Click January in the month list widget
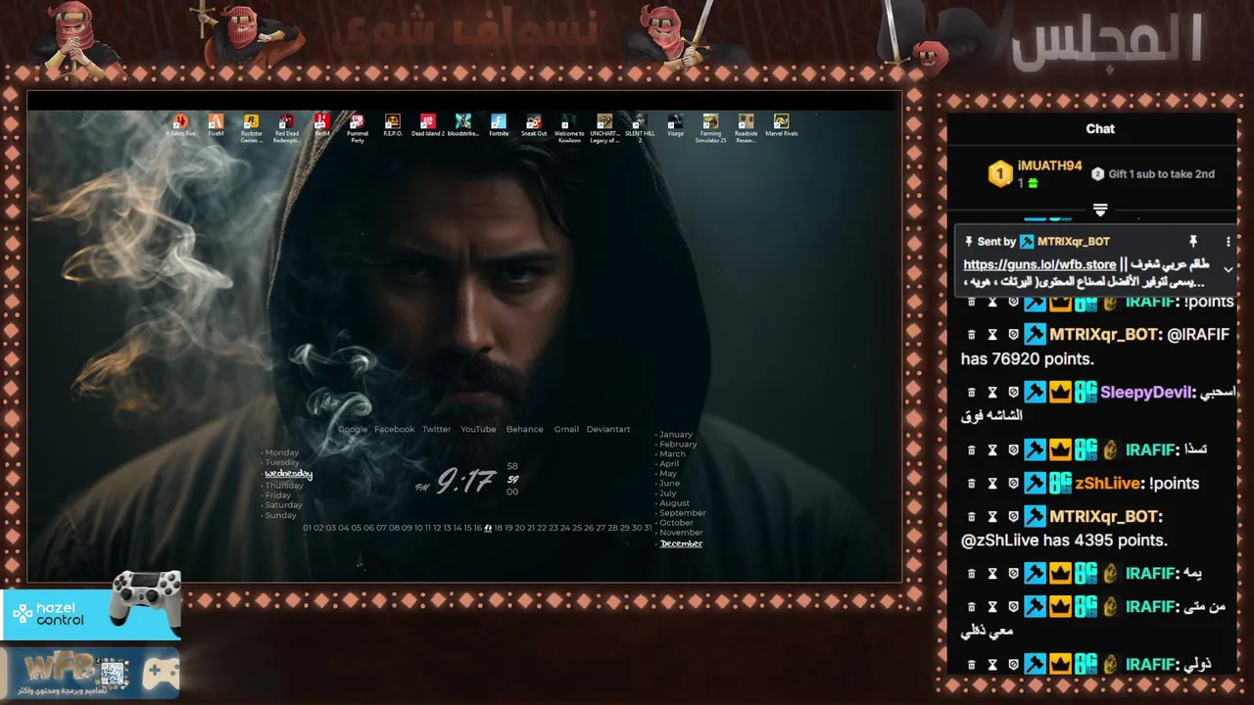1254x705 pixels. click(x=676, y=434)
